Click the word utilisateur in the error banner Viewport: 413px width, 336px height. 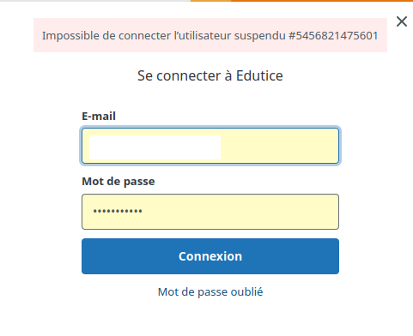click(204, 36)
